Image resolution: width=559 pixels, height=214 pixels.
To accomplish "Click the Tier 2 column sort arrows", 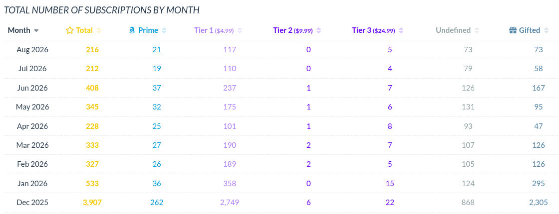I will (319, 30).
